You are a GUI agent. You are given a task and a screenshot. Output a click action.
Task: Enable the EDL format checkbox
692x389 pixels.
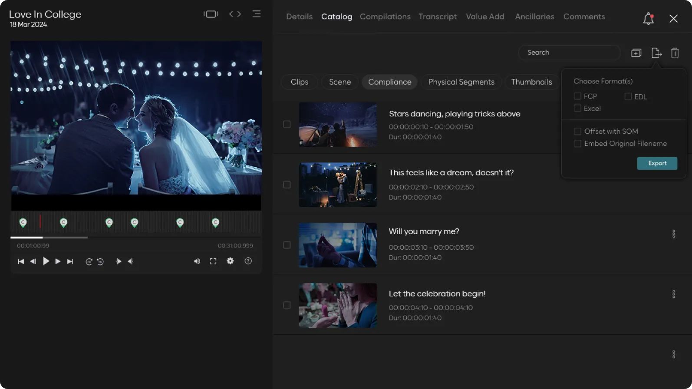point(628,96)
